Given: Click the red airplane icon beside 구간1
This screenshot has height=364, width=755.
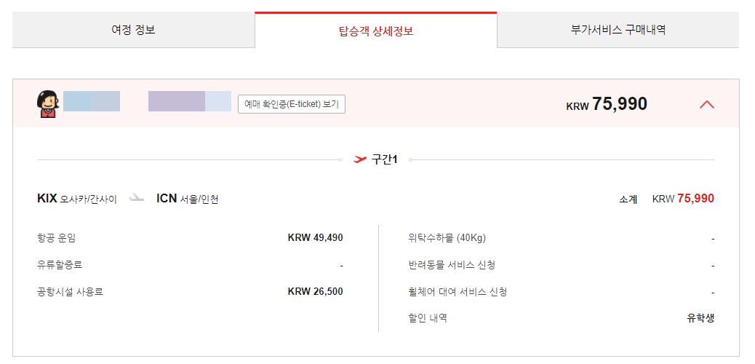Looking at the screenshot, I should (360, 159).
